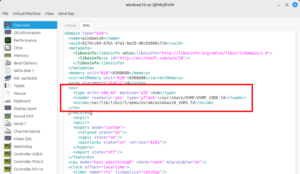Viewport: 300px width, 174px height.
Task: Select Controller USB 0 in hardware list
Action: (x=28, y=154)
